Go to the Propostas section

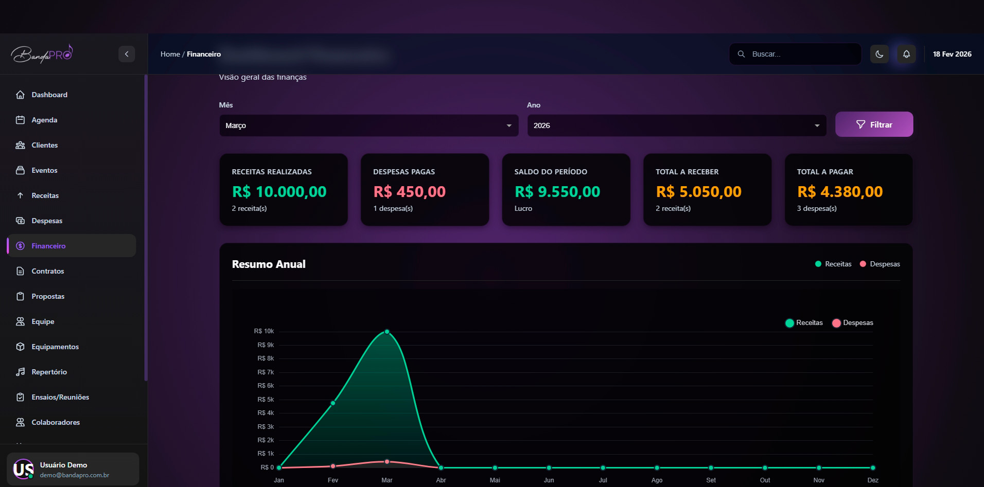point(48,296)
